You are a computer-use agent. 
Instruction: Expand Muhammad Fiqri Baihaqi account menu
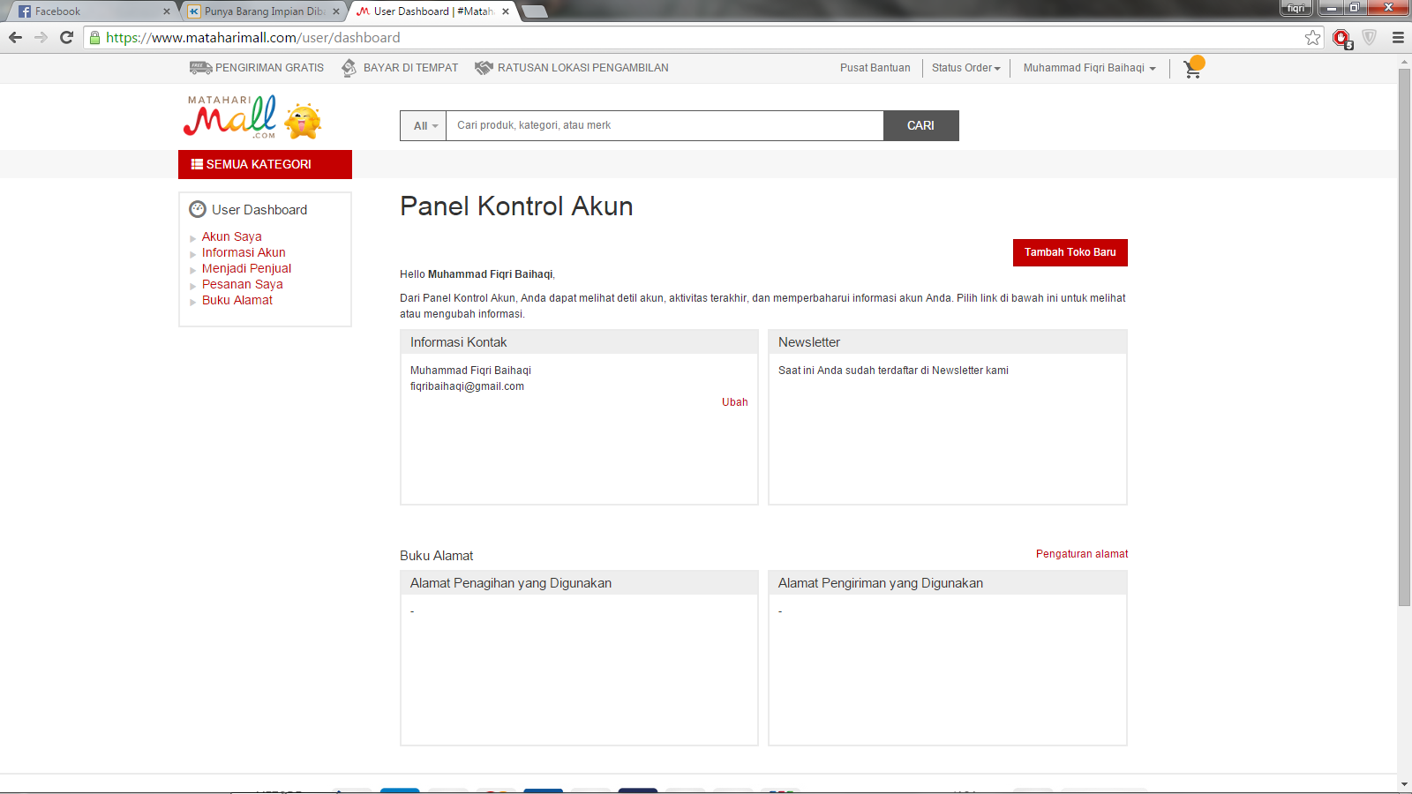coord(1089,68)
